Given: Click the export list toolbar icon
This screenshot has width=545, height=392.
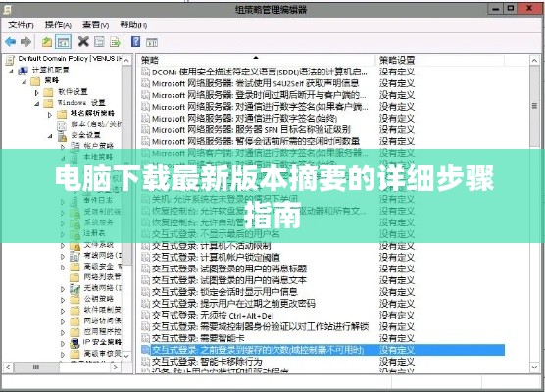Looking at the screenshot, I should (x=115, y=42).
